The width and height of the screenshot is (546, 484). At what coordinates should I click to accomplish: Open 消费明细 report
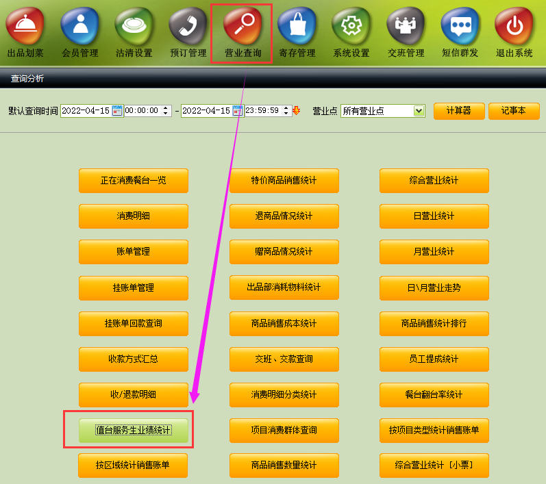[134, 216]
